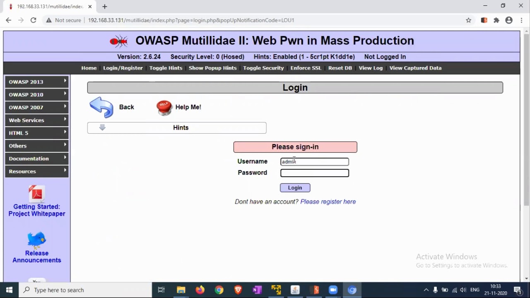Focus the Password input field
The height and width of the screenshot is (298, 530).
(315, 173)
